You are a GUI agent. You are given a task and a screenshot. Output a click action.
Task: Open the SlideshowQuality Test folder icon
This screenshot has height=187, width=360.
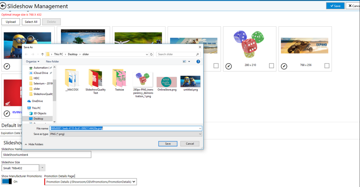coord(95,78)
